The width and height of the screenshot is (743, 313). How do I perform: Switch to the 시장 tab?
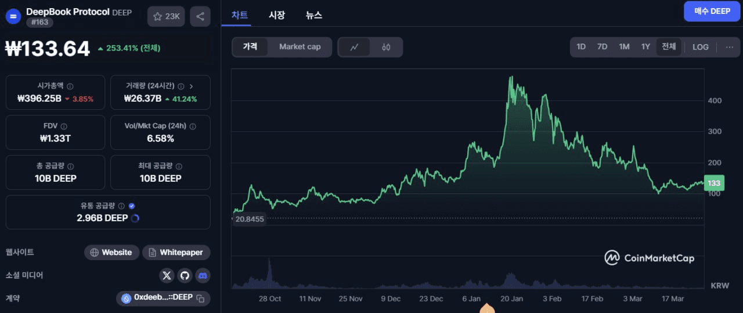(x=277, y=16)
